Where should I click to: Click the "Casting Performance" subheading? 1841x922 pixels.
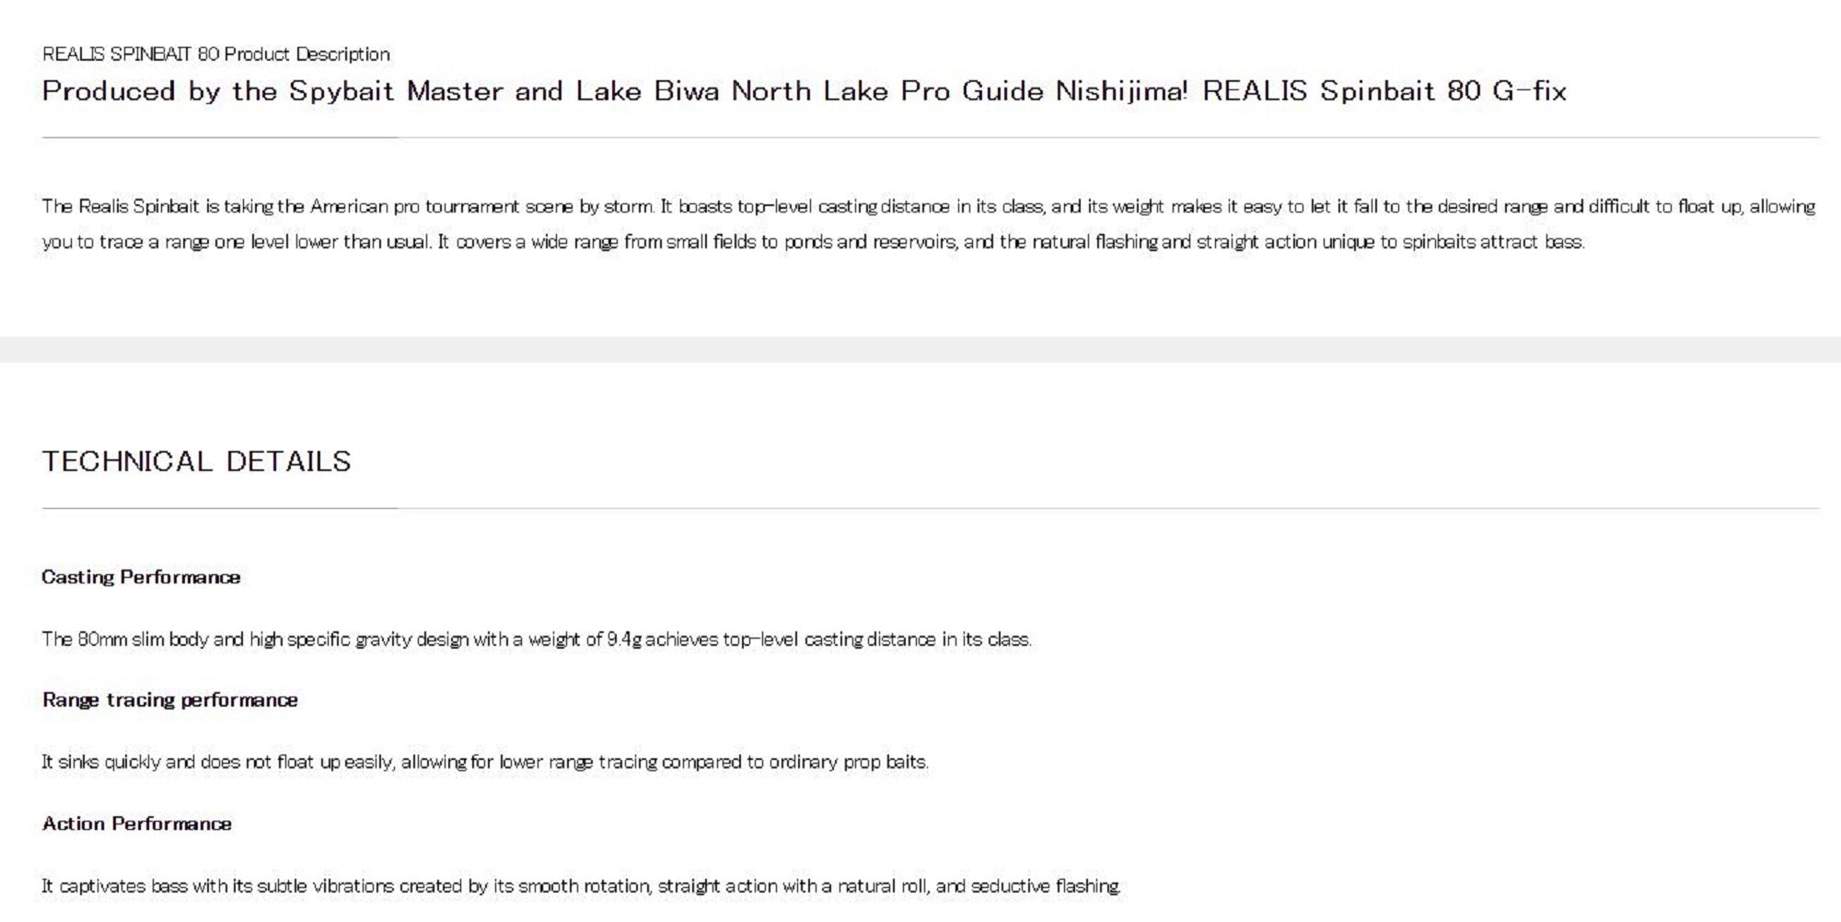141,578
